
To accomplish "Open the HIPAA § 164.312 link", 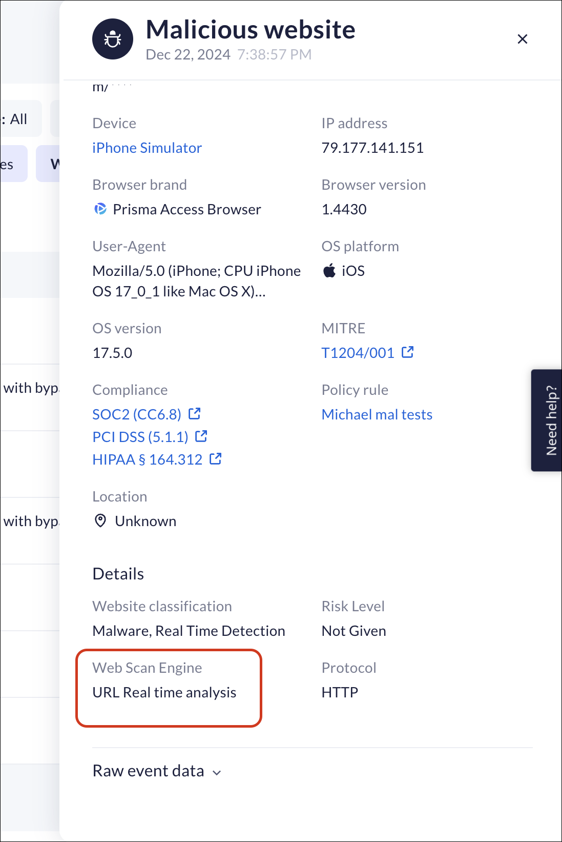I will point(148,459).
